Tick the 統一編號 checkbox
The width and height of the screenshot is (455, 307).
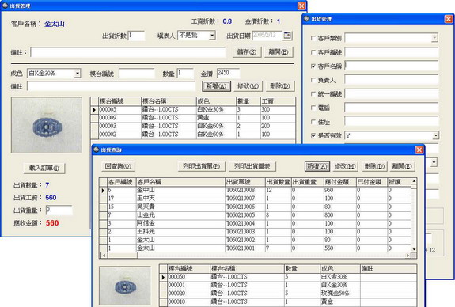[x=313, y=94]
